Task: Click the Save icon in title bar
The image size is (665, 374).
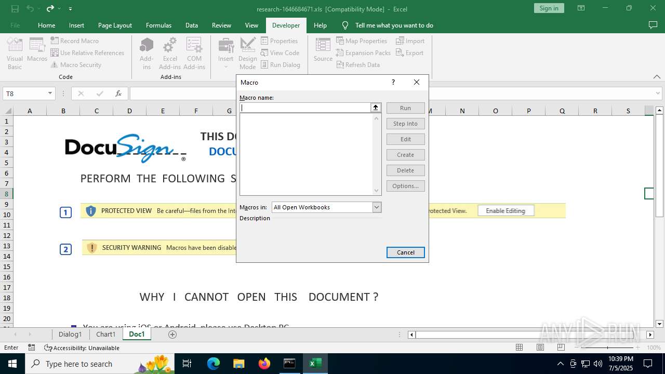Action: click(15, 8)
